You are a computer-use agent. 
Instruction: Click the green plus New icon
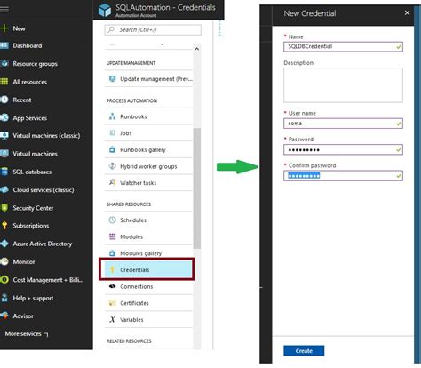4,28
